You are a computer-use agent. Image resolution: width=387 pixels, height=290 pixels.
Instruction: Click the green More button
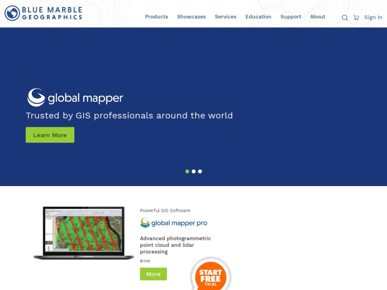click(x=153, y=274)
